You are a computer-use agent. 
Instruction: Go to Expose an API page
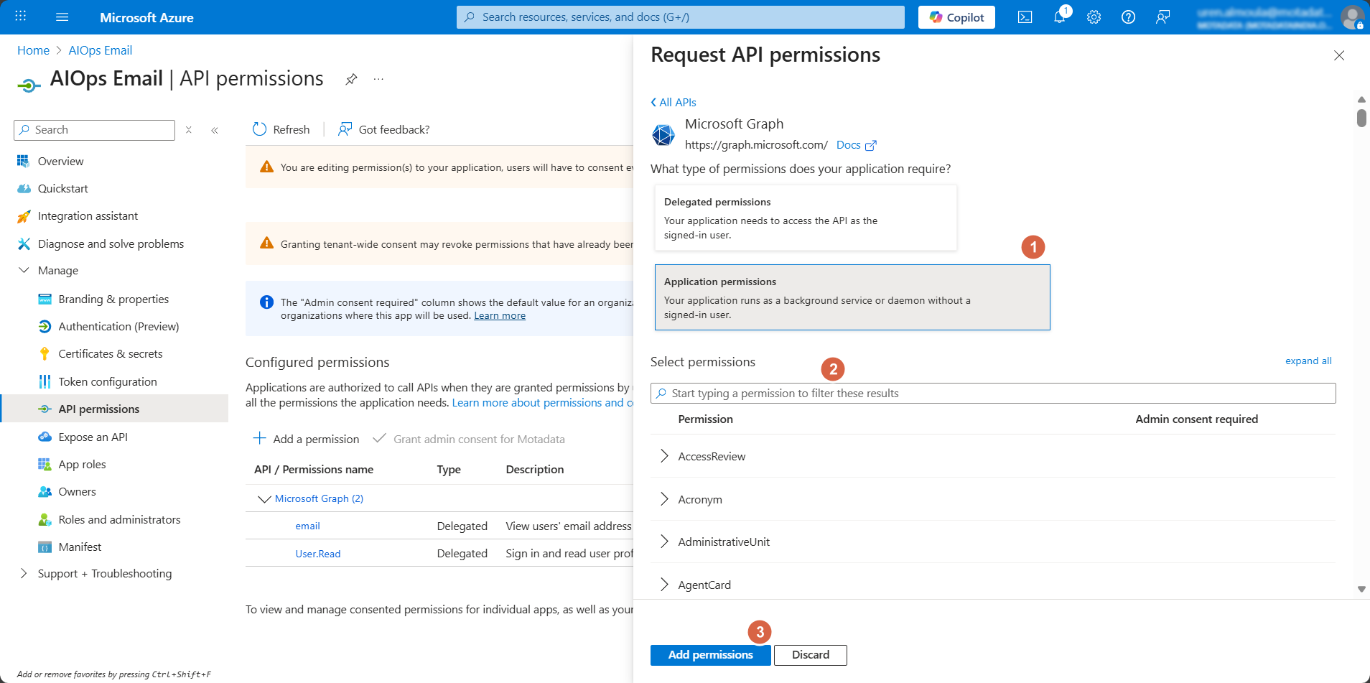pos(93,437)
